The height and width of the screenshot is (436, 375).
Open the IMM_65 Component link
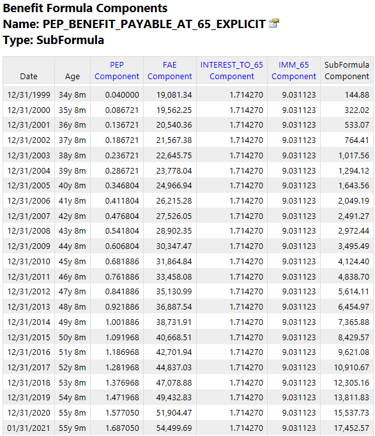(x=294, y=71)
